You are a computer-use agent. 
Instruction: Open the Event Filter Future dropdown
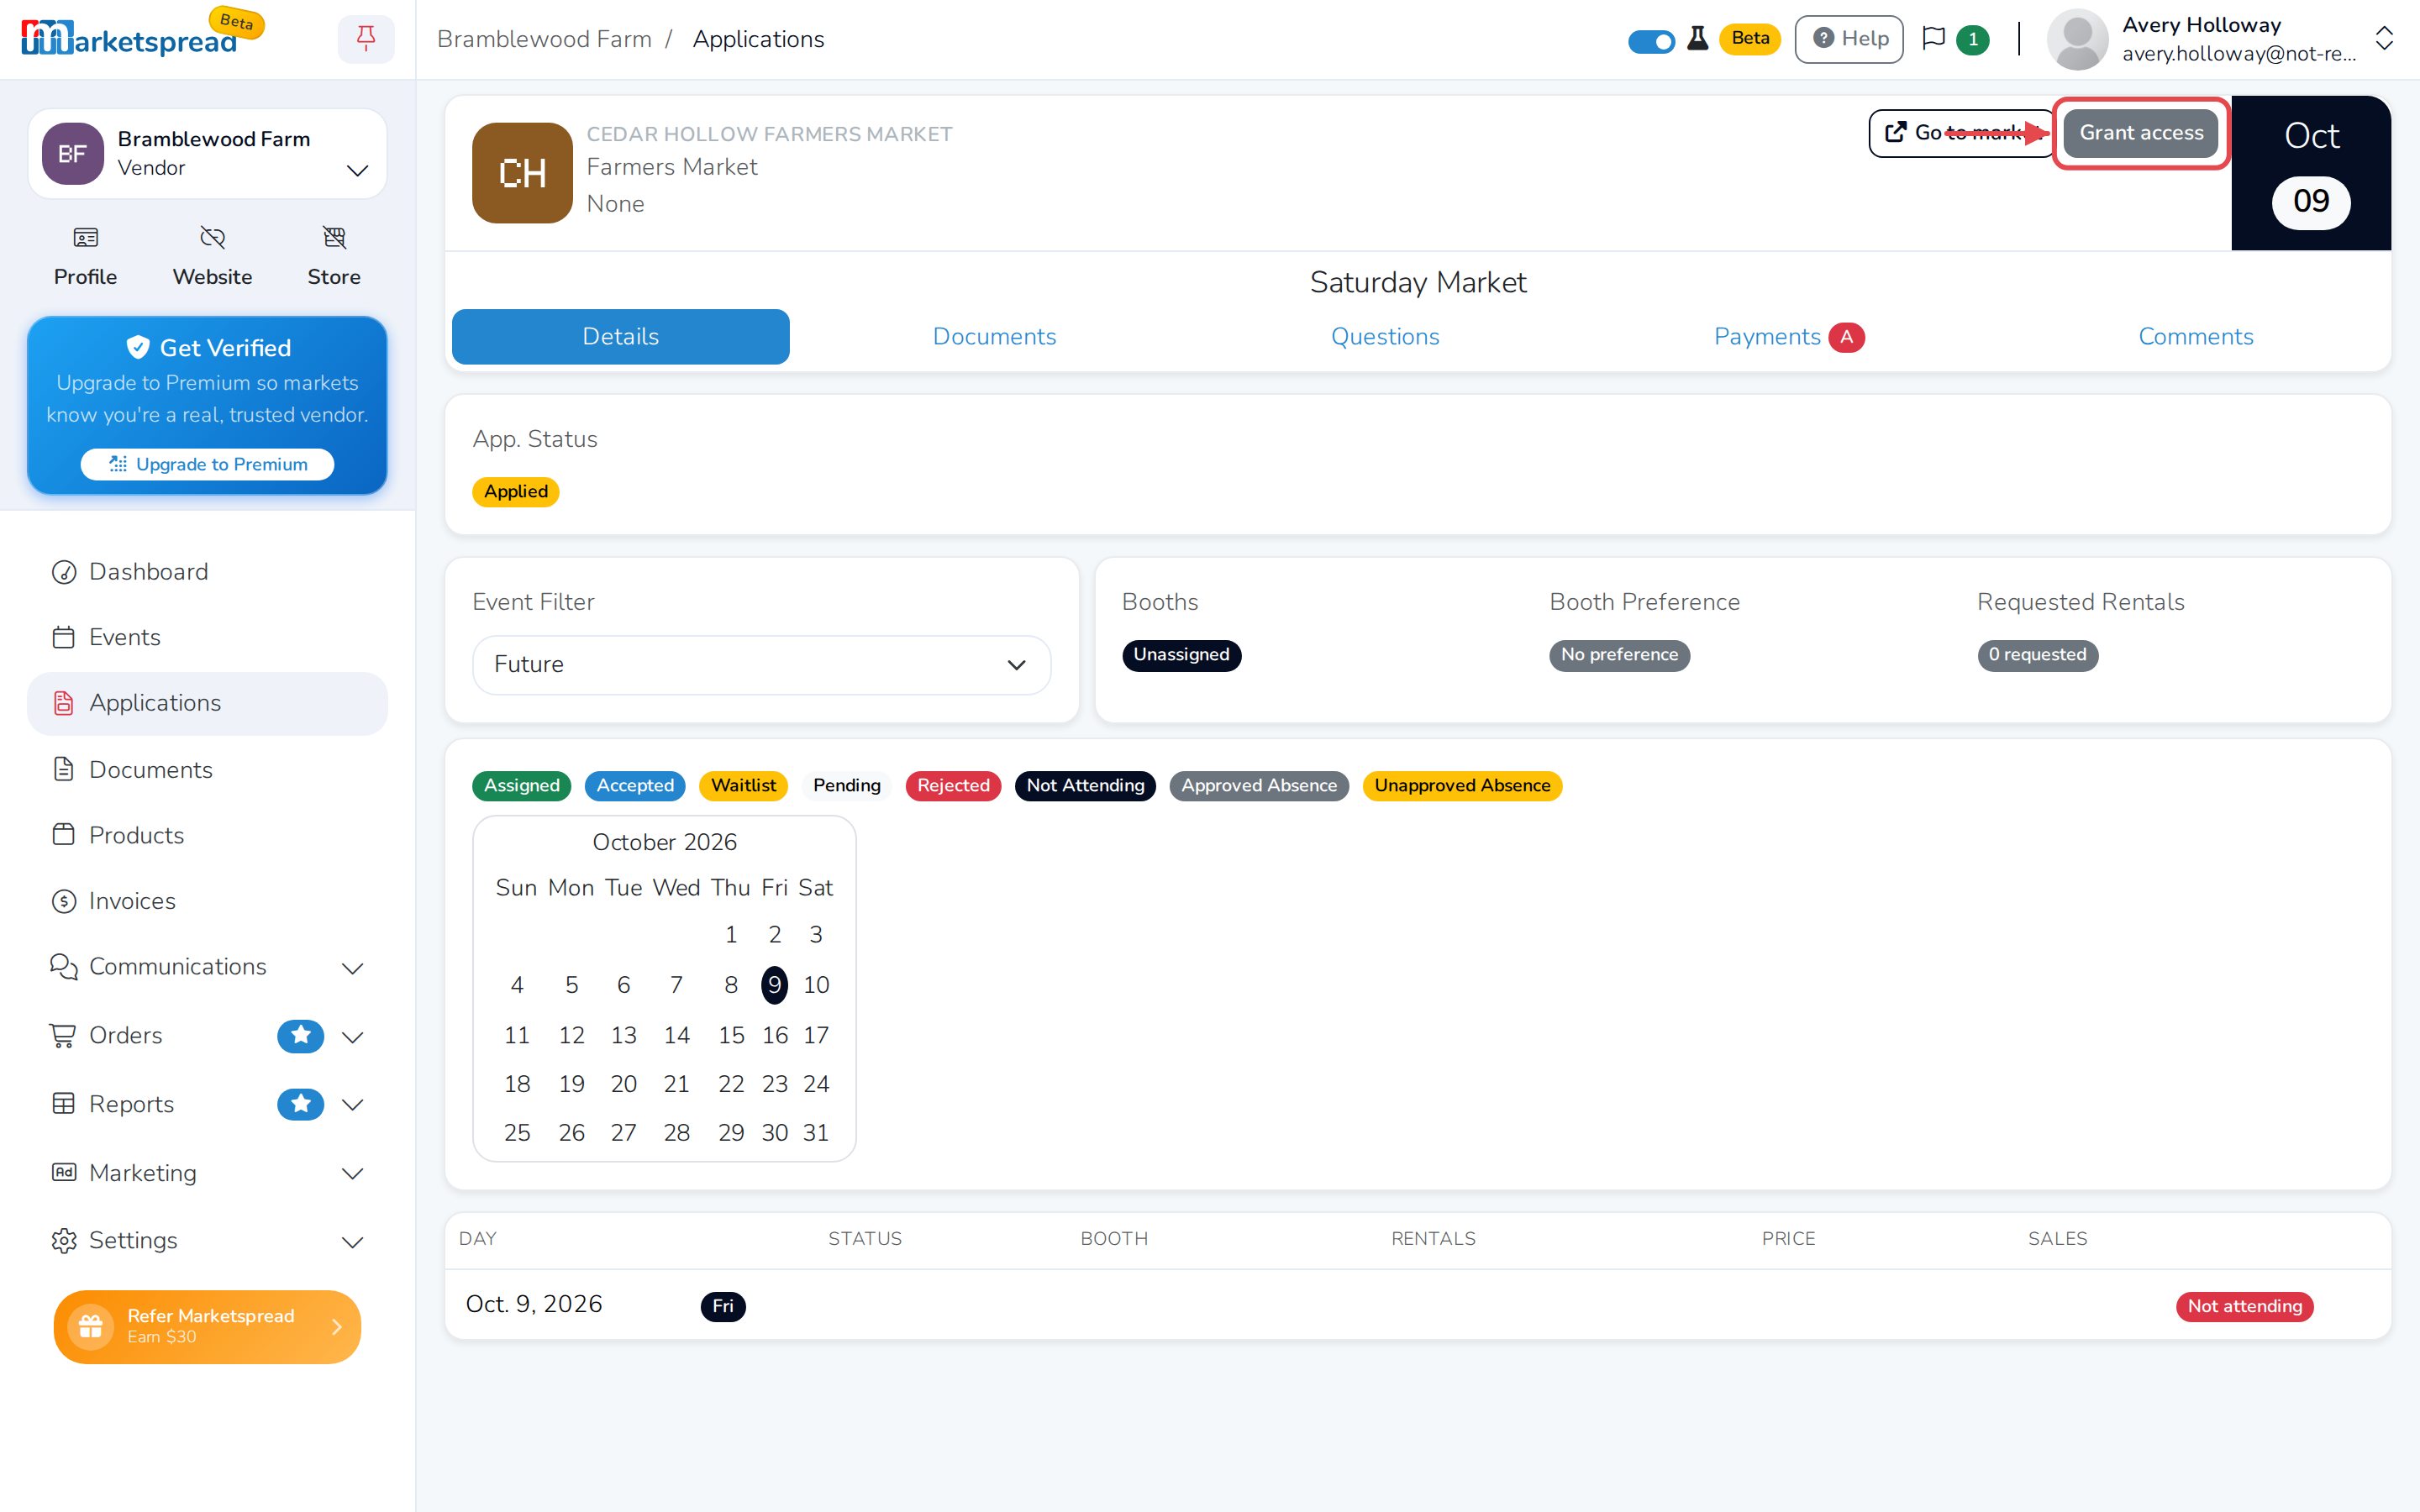pos(761,665)
